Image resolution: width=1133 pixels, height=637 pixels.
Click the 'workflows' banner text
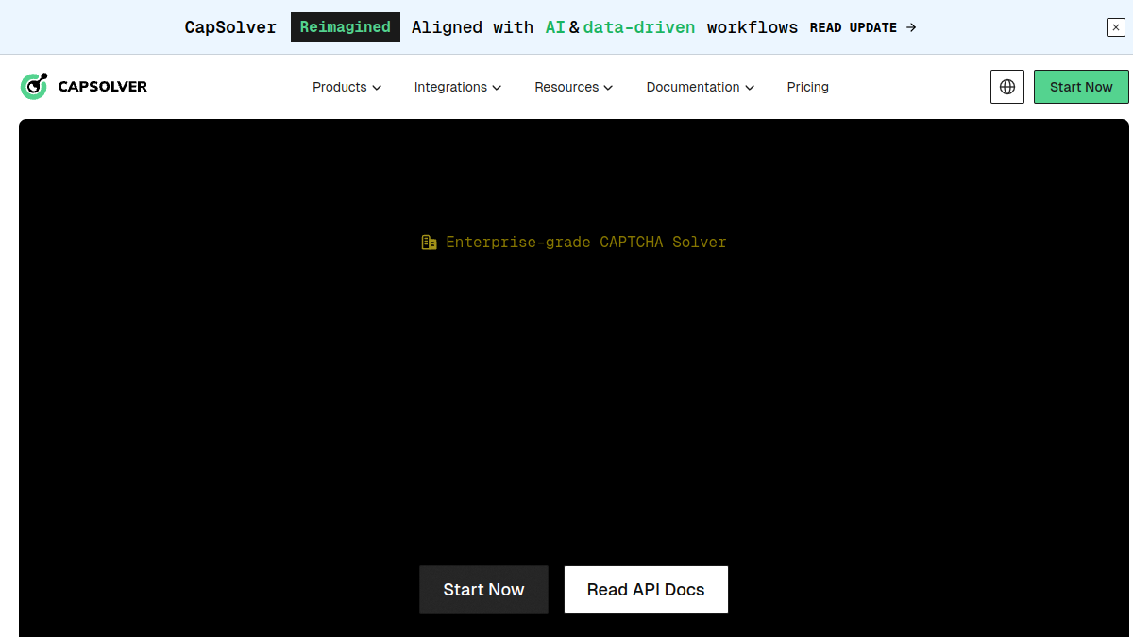[x=753, y=27]
